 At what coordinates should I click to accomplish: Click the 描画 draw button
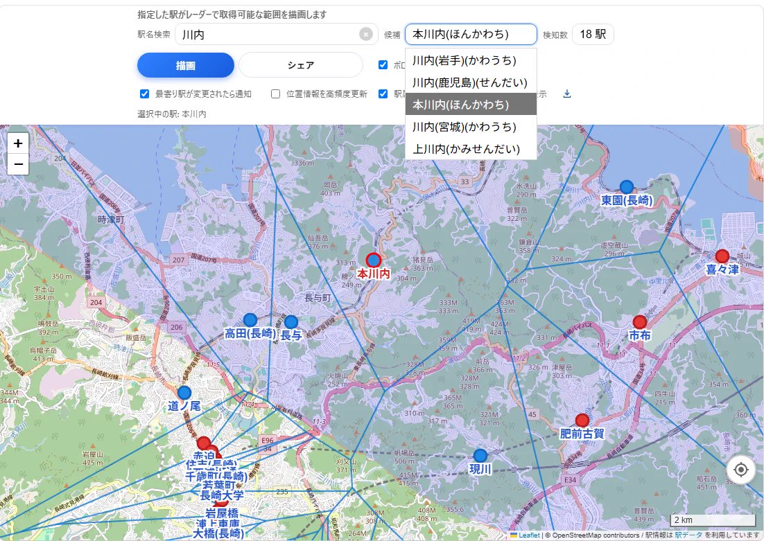[x=186, y=65]
